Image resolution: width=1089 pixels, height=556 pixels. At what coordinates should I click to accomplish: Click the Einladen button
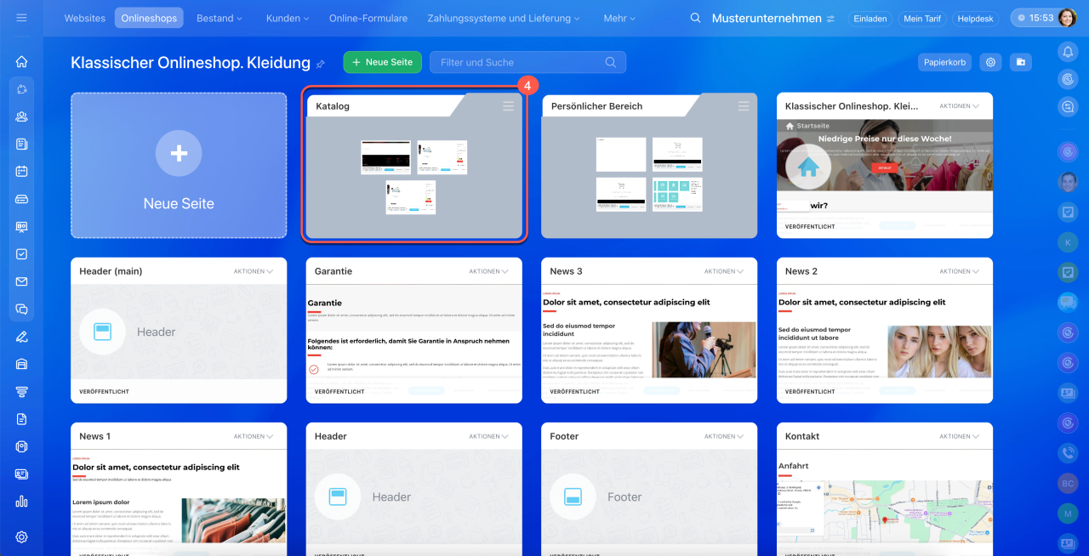pos(869,18)
